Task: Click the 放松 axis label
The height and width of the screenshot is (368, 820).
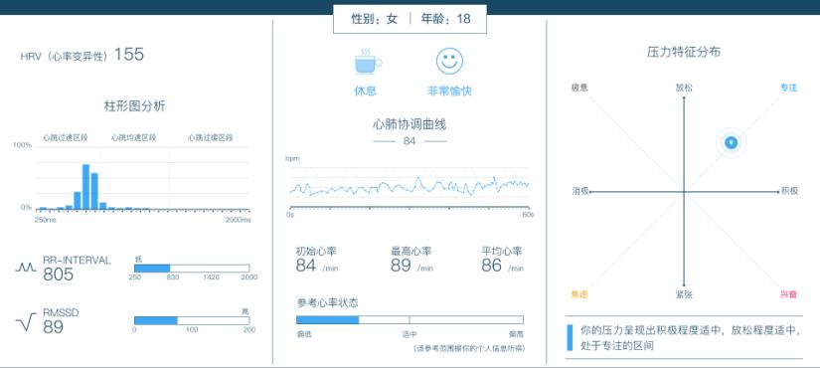Action: click(x=684, y=88)
